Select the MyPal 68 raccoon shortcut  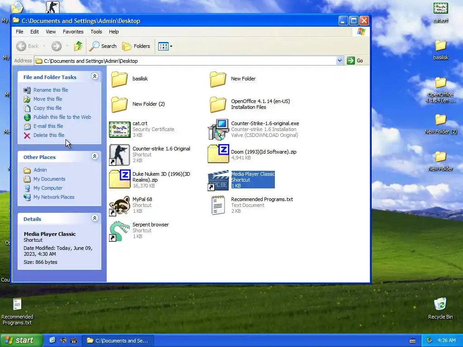tap(119, 206)
